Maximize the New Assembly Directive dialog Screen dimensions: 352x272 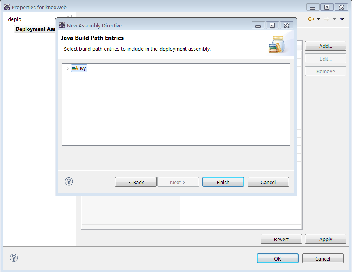click(x=273, y=25)
